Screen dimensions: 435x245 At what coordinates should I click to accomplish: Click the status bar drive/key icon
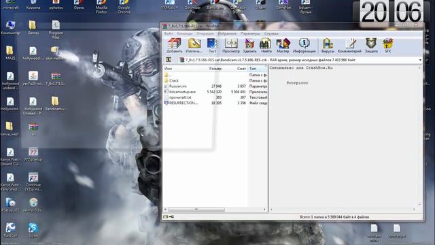(x=169, y=216)
